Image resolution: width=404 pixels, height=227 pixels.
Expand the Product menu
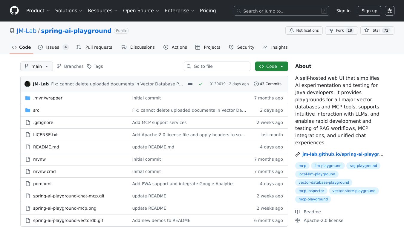click(x=38, y=11)
